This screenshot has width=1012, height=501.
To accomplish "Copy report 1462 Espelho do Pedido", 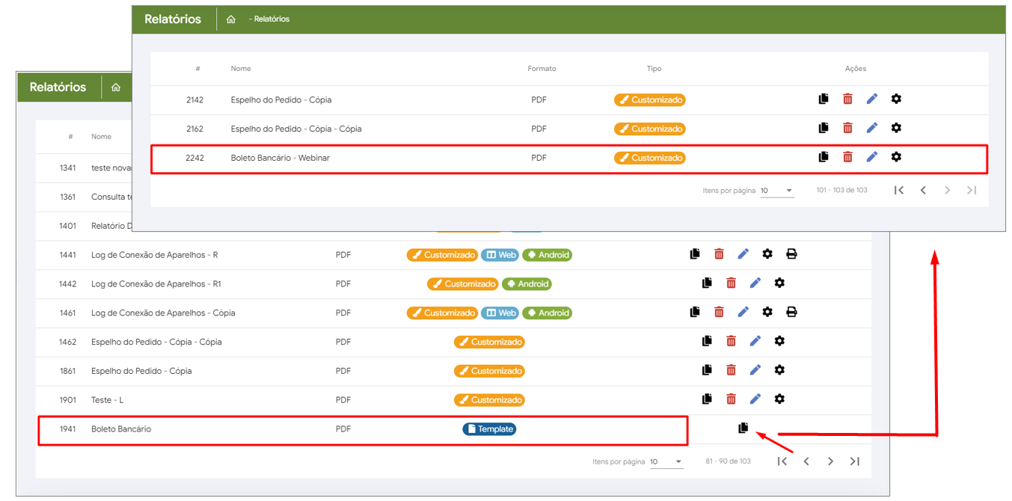I will [x=707, y=341].
